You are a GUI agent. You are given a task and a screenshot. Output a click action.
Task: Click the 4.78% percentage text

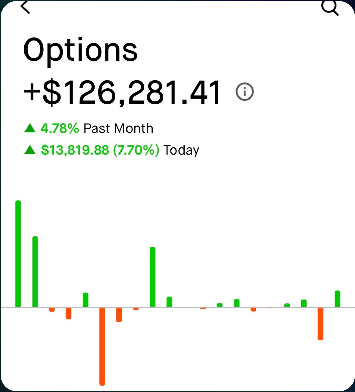(x=60, y=128)
